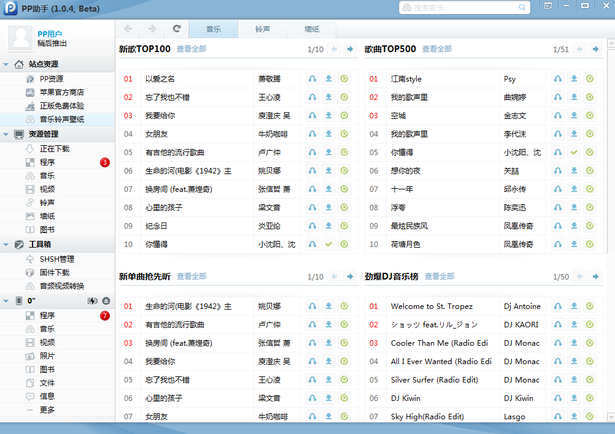Go to the next page of 歌曲TOP500
The width and height of the screenshot is (615, 434).
pyautogui.click(x=594, y=49)
